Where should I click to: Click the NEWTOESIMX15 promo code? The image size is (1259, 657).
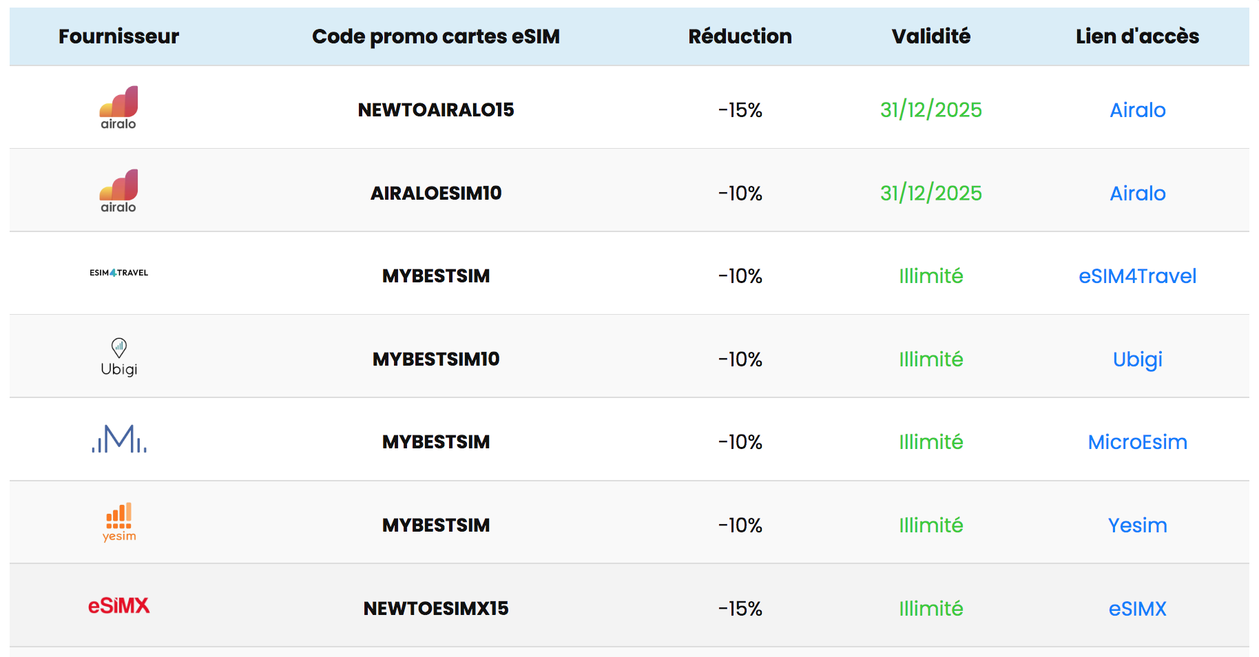(436, 609)
